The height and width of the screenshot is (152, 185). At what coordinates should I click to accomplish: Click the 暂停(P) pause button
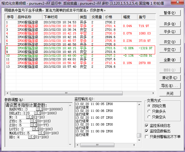tap(170, 13)
